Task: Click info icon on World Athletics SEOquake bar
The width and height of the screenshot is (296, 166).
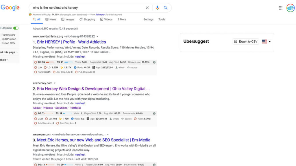Action: tap(154, 62)
